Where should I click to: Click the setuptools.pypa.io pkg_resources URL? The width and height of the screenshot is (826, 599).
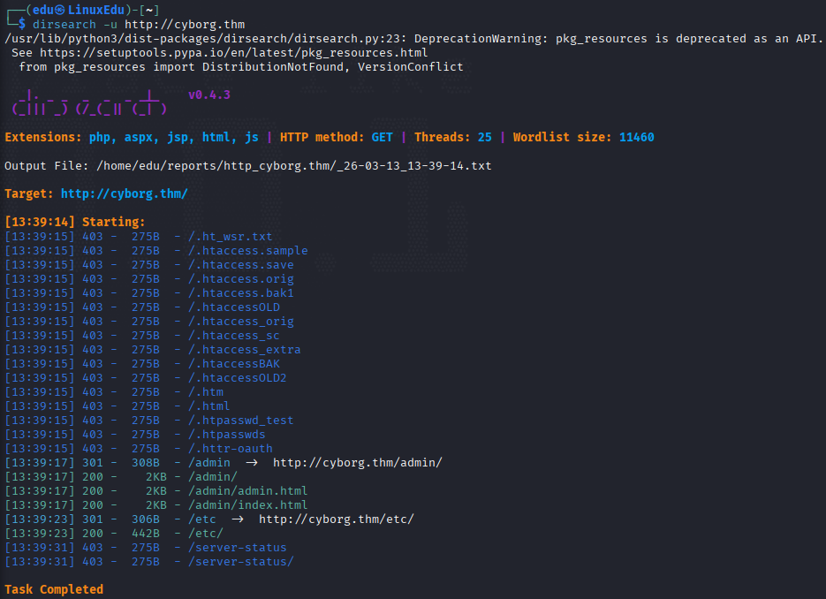coord(234,53)
